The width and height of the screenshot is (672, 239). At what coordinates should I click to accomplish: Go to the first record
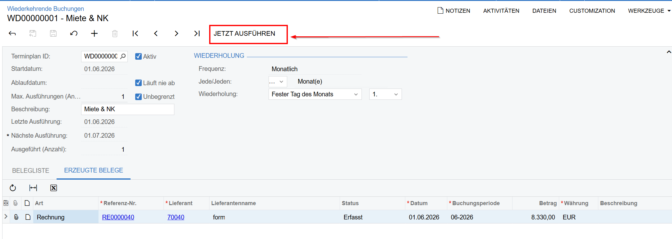[135, 34]
